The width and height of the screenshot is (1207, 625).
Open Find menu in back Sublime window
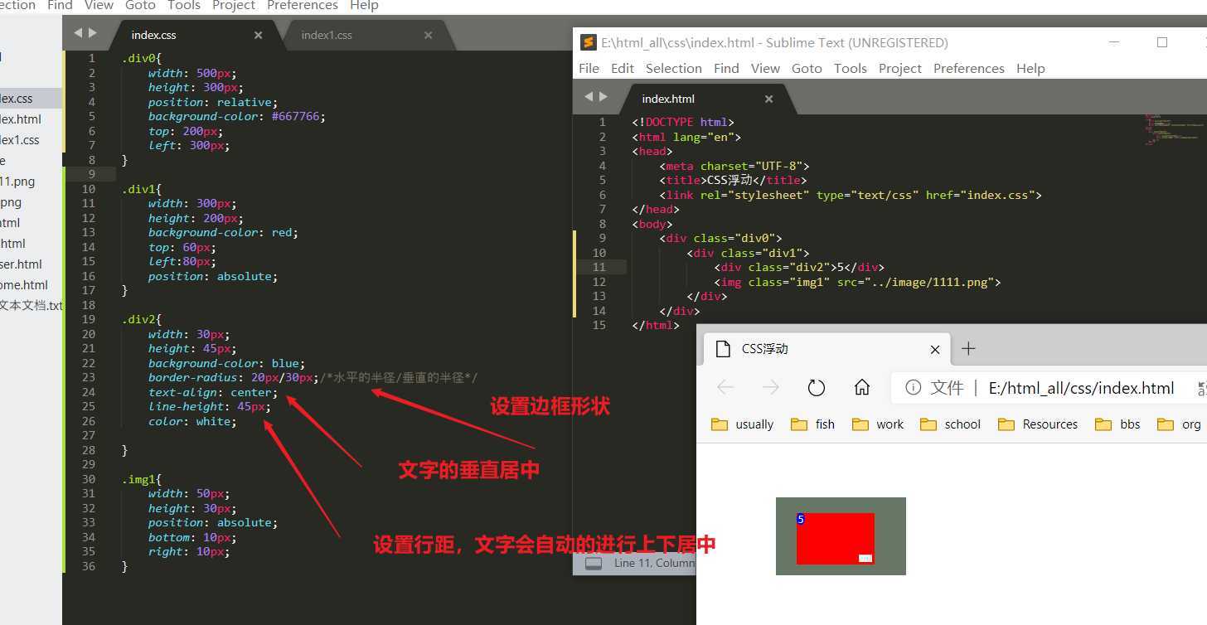coord(60,6)
